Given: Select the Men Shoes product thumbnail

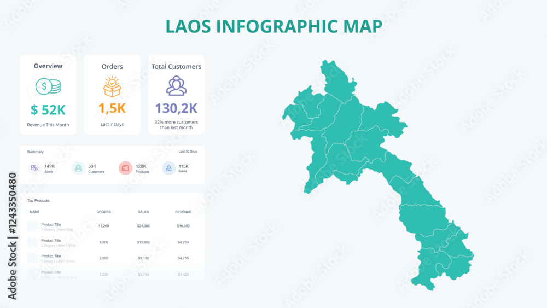Looking at the screenshot, I should point(32,258).
